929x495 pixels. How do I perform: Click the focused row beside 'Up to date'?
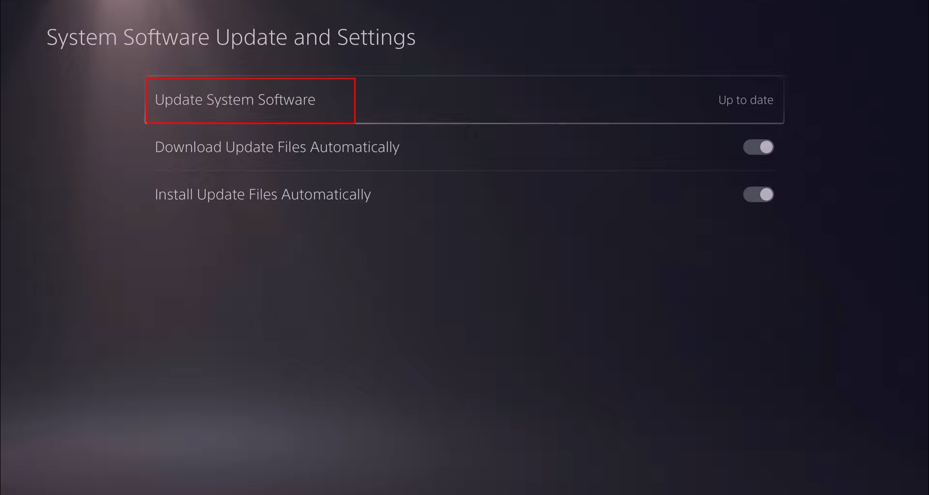(464, 100)
